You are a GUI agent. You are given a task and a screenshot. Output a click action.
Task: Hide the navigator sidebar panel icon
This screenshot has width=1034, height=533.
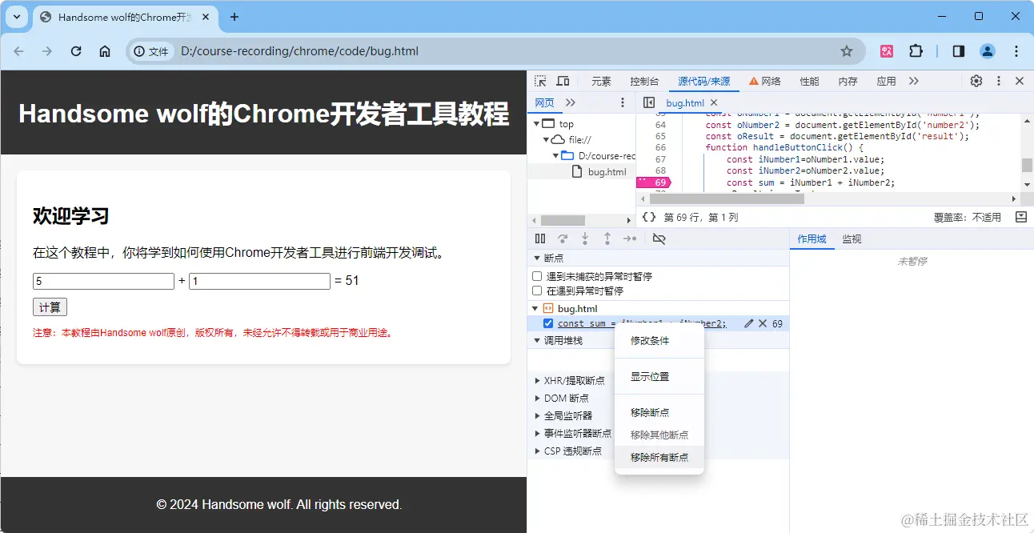pos(649,102)
